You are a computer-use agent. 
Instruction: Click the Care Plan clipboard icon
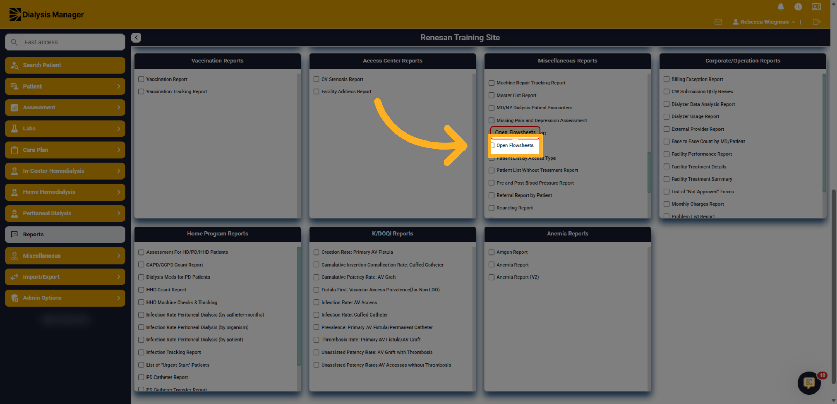(15, 150)
